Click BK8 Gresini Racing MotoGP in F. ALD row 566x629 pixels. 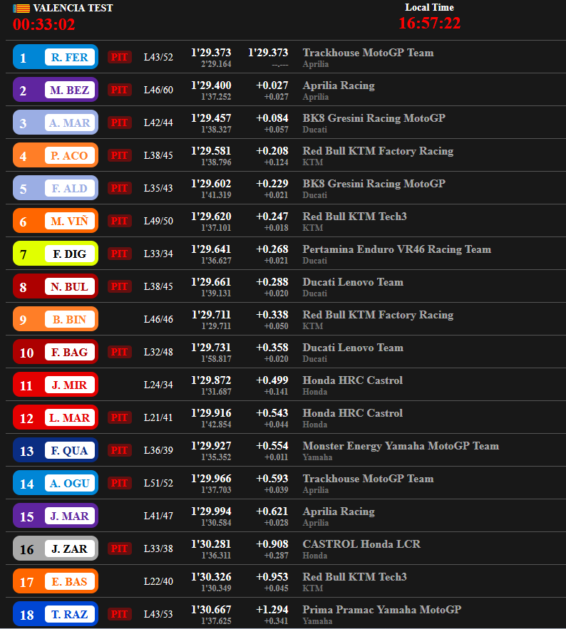click(374, 184)
